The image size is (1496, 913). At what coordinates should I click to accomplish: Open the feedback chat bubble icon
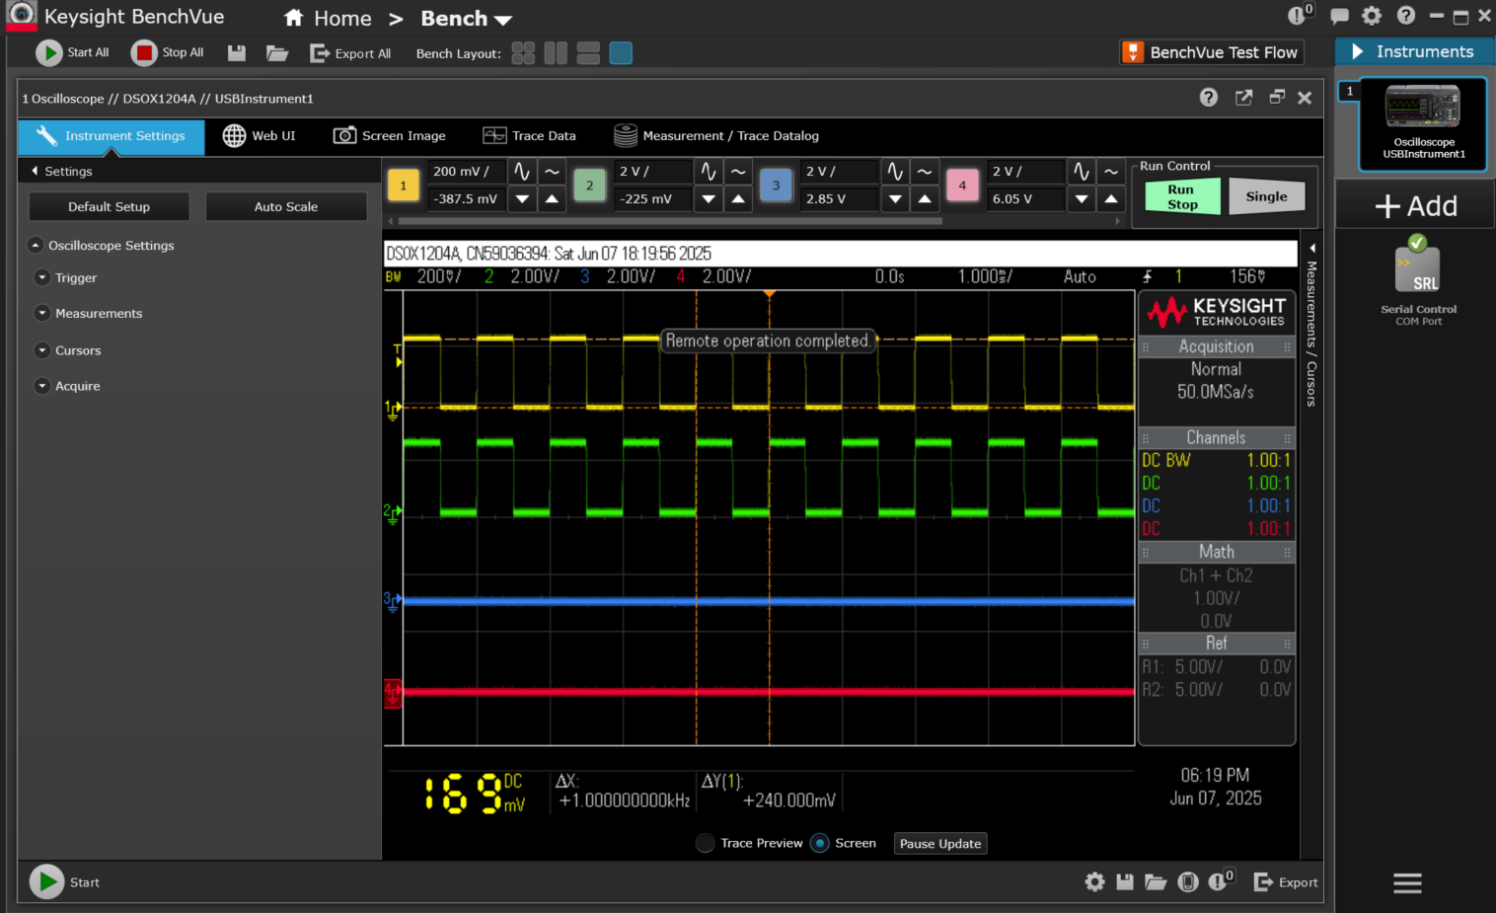pyautogui.click(x=1339, y=16)
